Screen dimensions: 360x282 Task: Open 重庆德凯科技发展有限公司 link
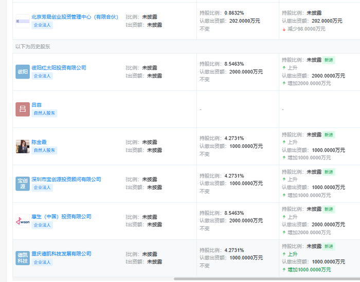coord(61,254)
